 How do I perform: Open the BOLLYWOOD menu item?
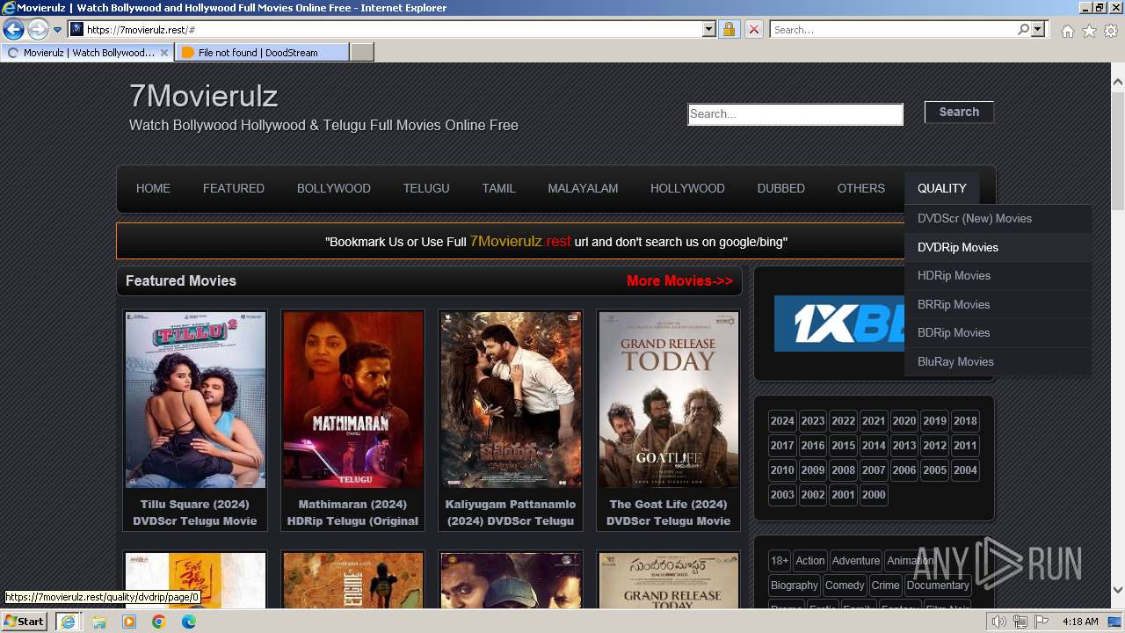[334, 188]
